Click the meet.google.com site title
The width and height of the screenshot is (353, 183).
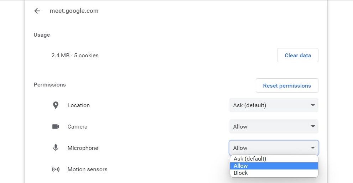pos(74,11)
